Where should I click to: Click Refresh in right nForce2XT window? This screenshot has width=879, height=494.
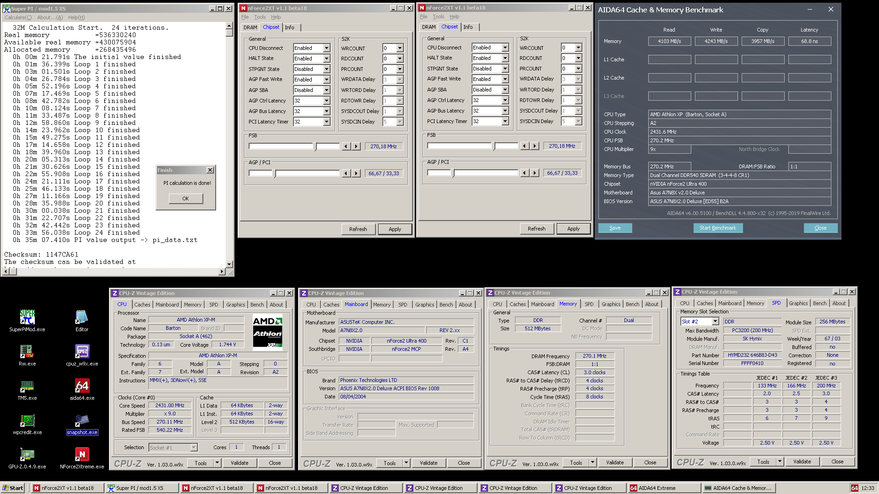click(537, 229)
